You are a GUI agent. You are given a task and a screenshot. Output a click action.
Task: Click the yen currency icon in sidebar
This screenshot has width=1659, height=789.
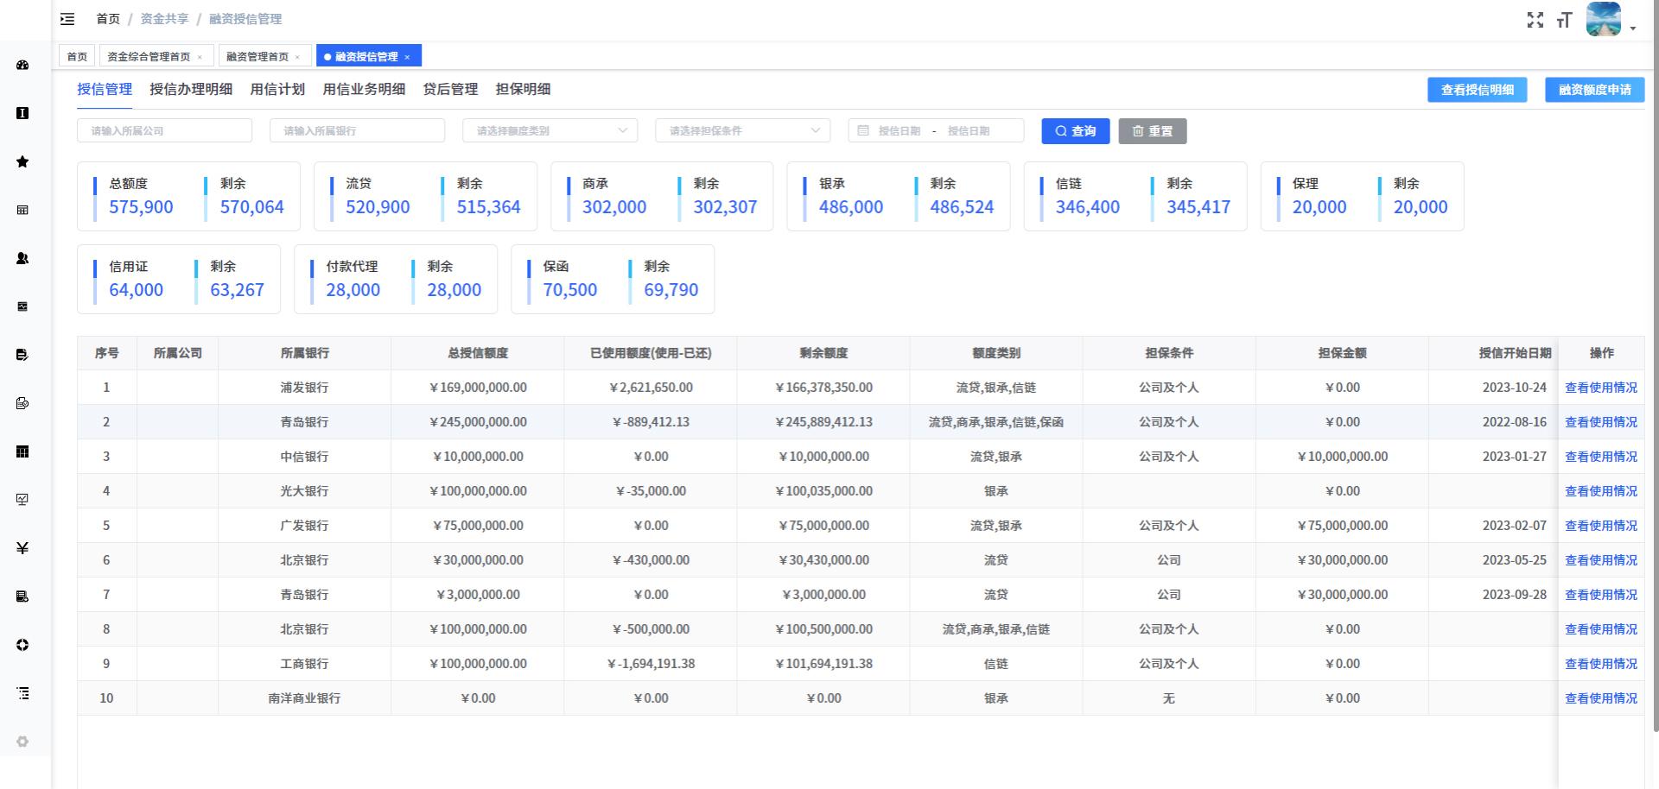click(22, 548)
